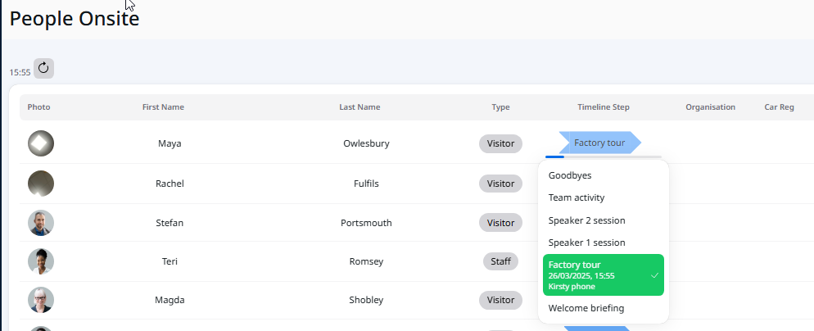Sort by First Name column header

point(163,107)
